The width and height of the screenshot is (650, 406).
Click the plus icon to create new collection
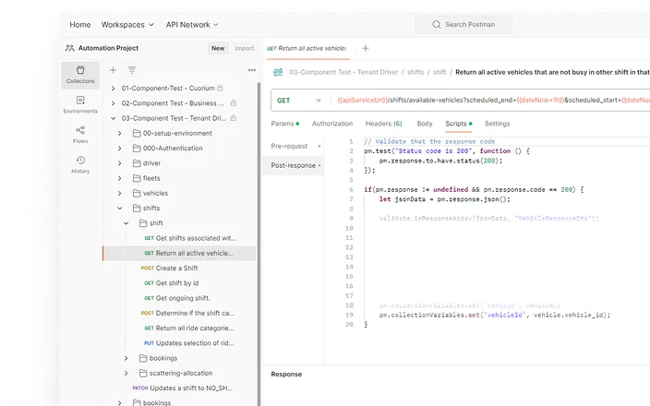[x=113, y=70]
